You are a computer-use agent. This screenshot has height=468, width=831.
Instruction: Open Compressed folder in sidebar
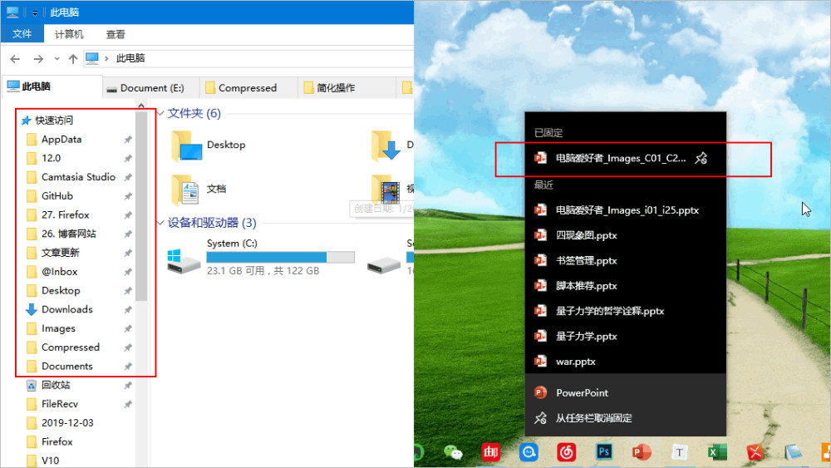tap(70, 347)
